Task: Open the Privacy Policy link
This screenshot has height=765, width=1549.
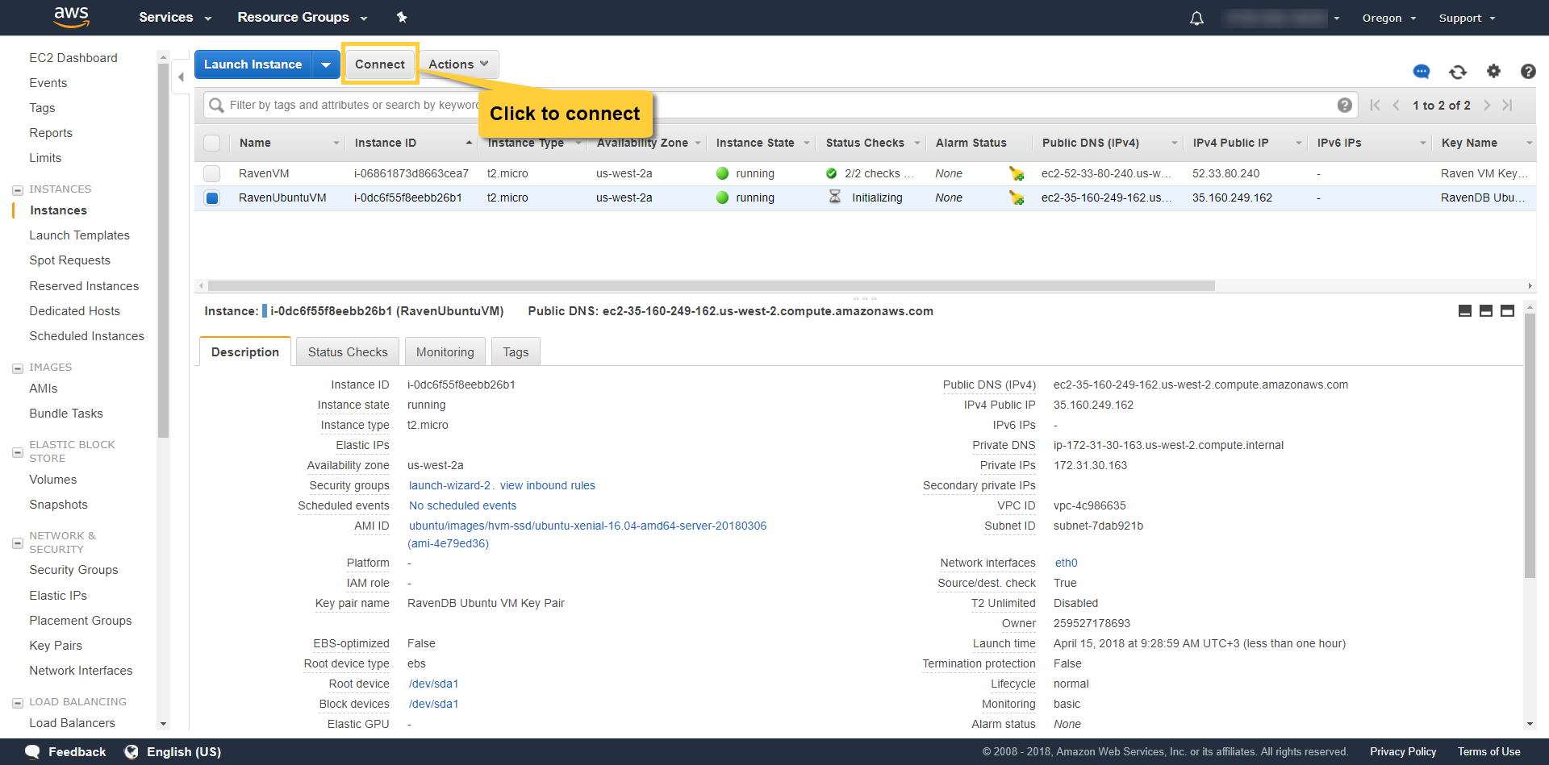Action: (x=1403, y=751)
